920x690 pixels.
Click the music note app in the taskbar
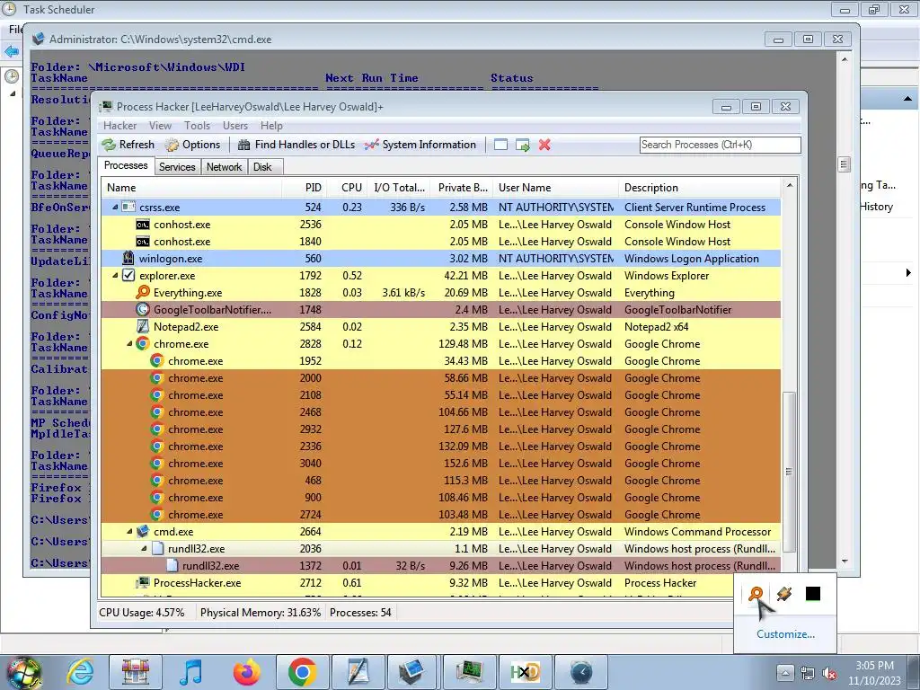tap(191, 672)
